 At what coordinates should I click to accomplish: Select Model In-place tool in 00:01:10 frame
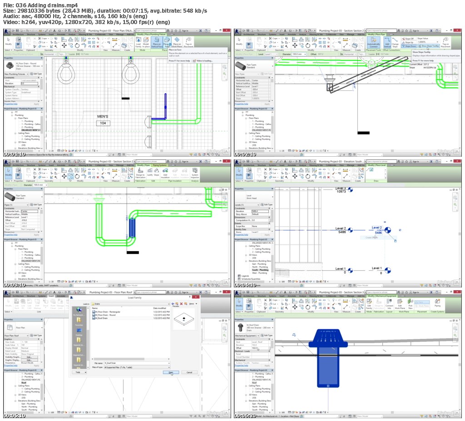pyautogui.click(x=146, y=42)
